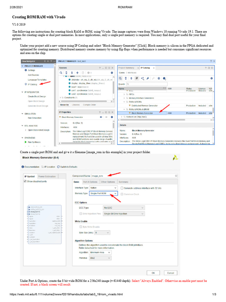
Task: Collapse the PROJECT MANAGER section
Action: pos(22,66)
